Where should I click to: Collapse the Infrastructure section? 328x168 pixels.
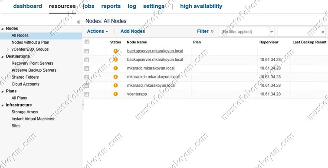point(3,105)
